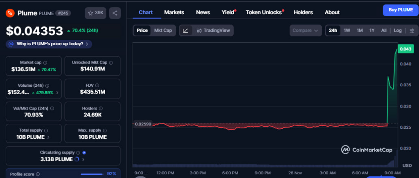419x178 pixels.
Task: Click the Volume (24h) info icon
Action: tap(47, 86)
